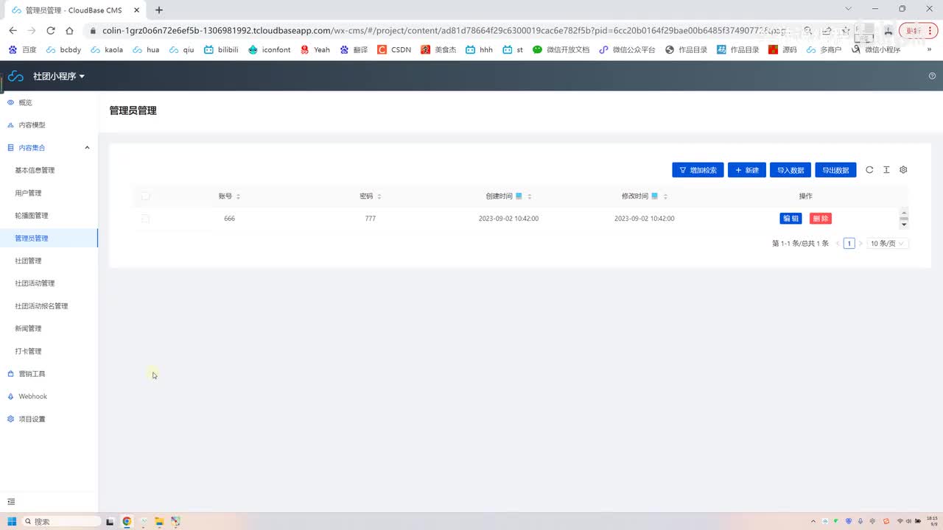Click the 导出数据 button
This screenshot has width=943, height=530.
835,170
